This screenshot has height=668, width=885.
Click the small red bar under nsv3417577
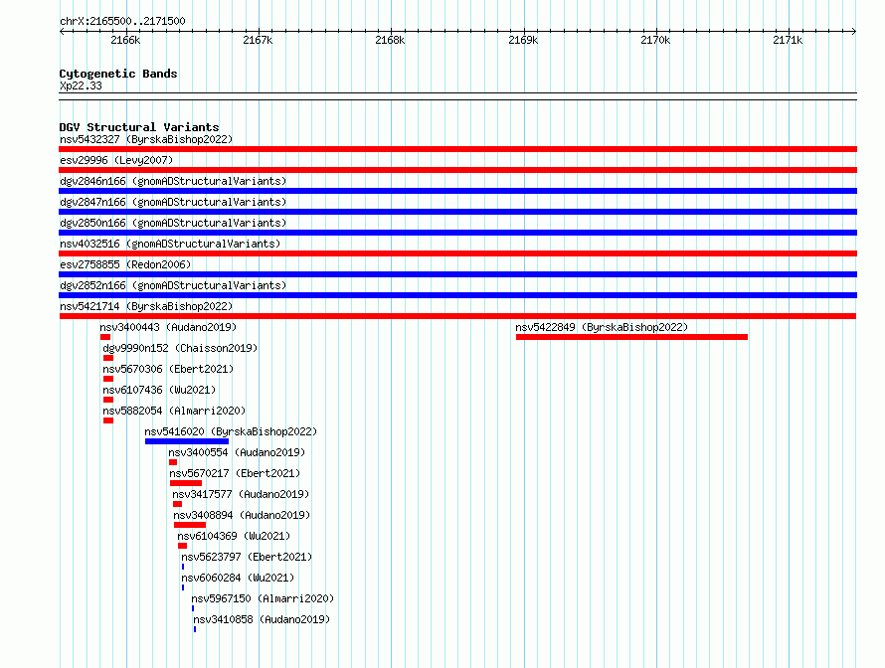177,504
